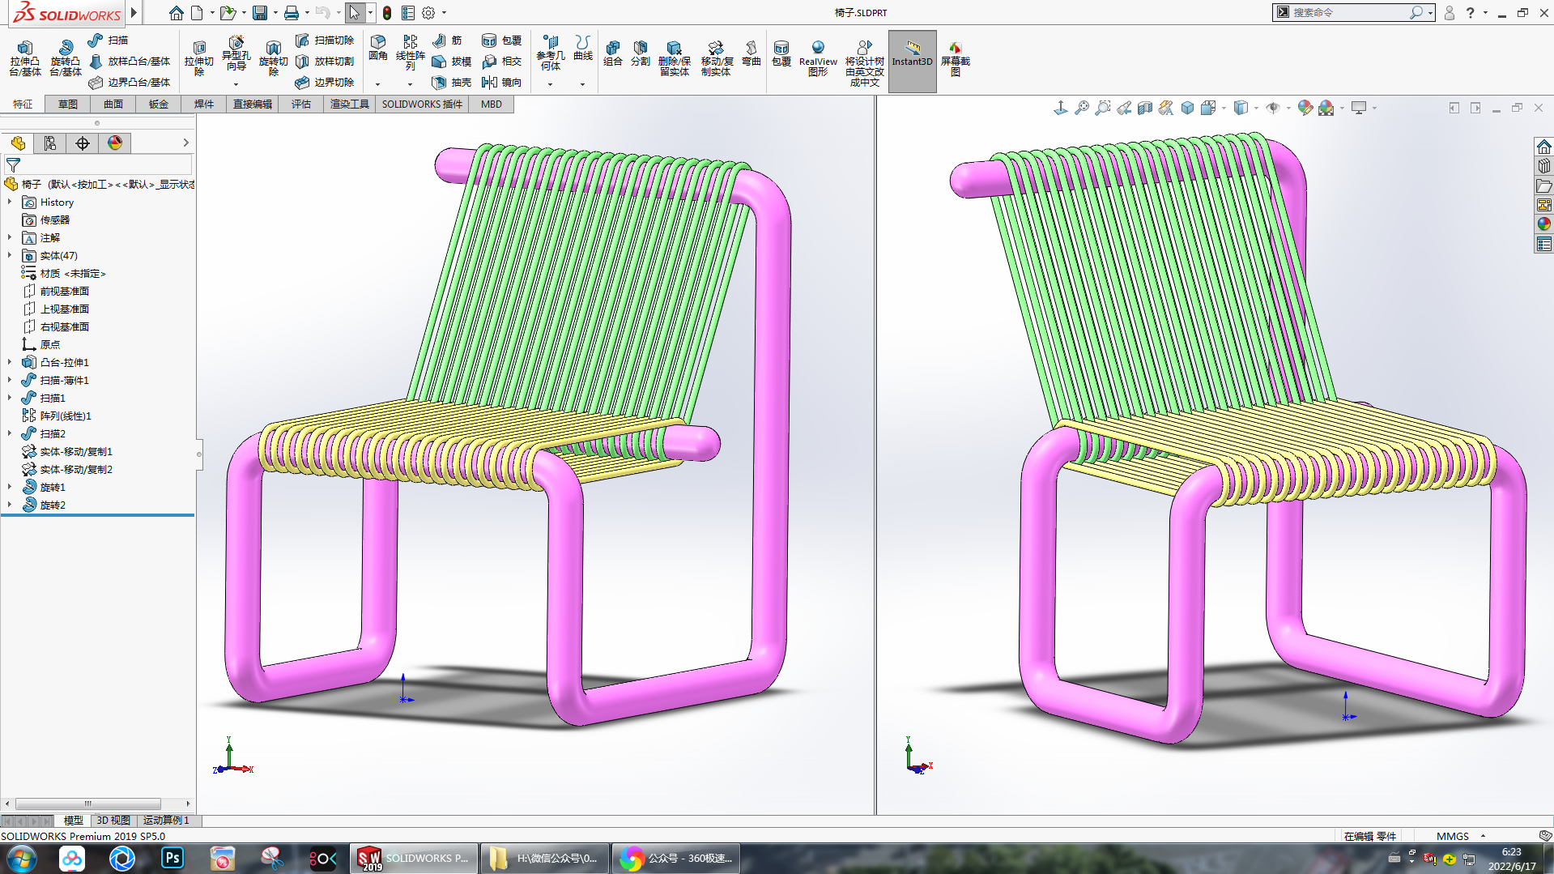Switch to the 运动算例1 motion study tab
1554x874 pixels.
[x=166, y=821]
